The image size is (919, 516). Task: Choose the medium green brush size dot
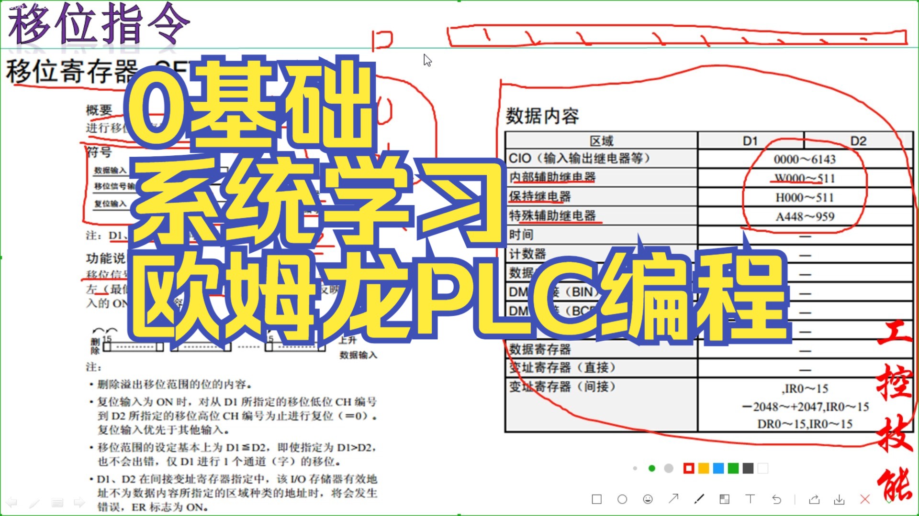click(x=651, y=468)
